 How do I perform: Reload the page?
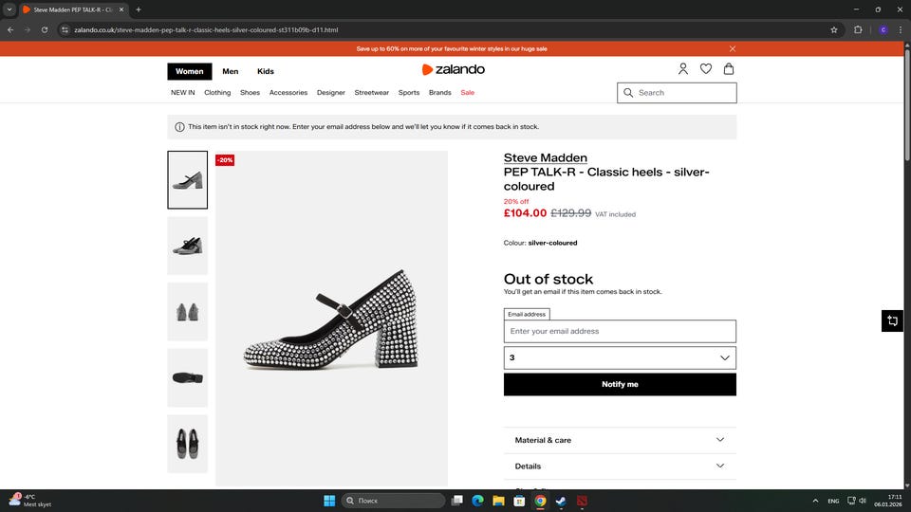pyautogui.click(x=45, y=29)
